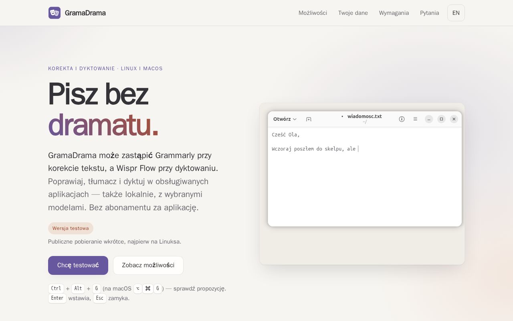Viewport: 513px width, 321px height.
Task: Click the first G key badge after Alt
Action: (97, 288)
